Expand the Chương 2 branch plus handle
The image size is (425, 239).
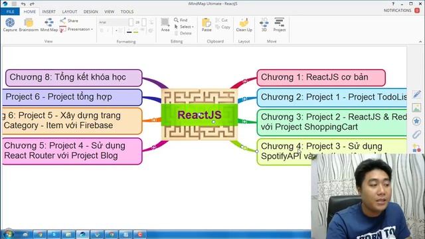pos(244,99)
